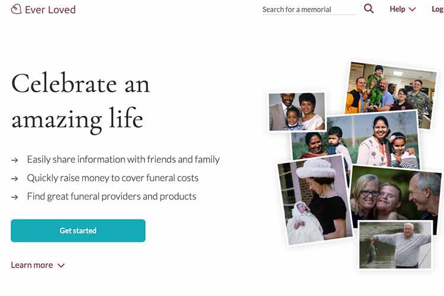Expand the Learn more chevron

61,265
